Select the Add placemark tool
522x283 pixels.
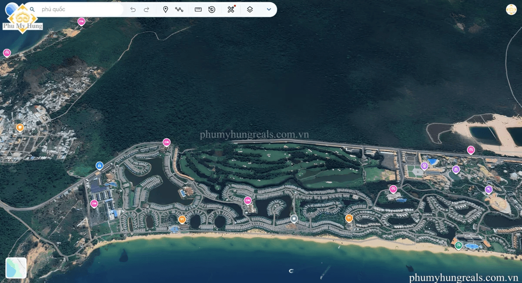coord(165,9)
